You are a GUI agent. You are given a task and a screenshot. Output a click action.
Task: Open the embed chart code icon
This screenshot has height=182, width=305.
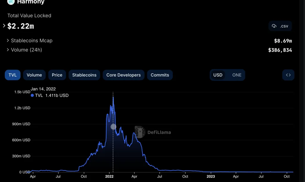pos(288,75)
